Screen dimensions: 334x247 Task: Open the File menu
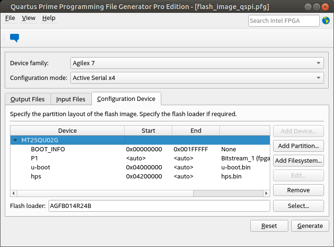point(10,18)
